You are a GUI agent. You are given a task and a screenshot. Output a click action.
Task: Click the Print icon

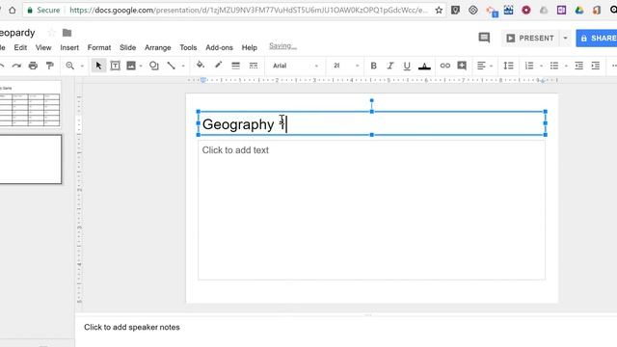tap(33, 66)
